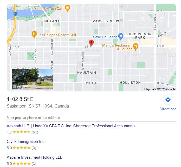The image size is (181, 167).
Task: Click the Map data ©2023 Google attribution
Action: pyautogui.click(x=160, y=89)
